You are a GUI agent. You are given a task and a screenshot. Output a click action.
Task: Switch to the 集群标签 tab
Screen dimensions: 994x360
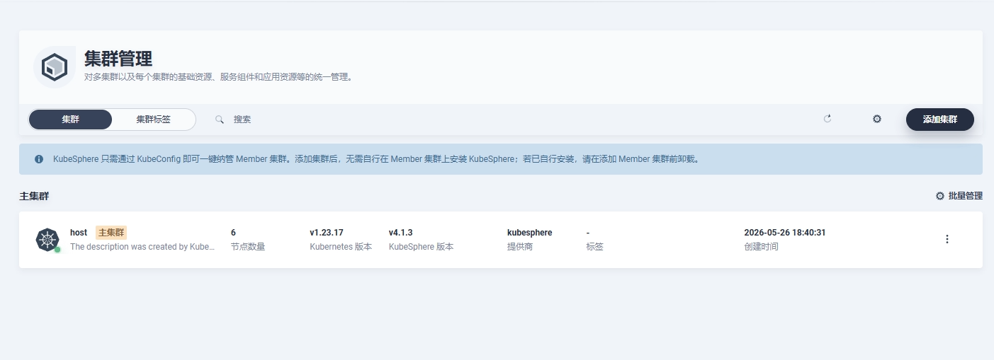(x=154, y=120)
